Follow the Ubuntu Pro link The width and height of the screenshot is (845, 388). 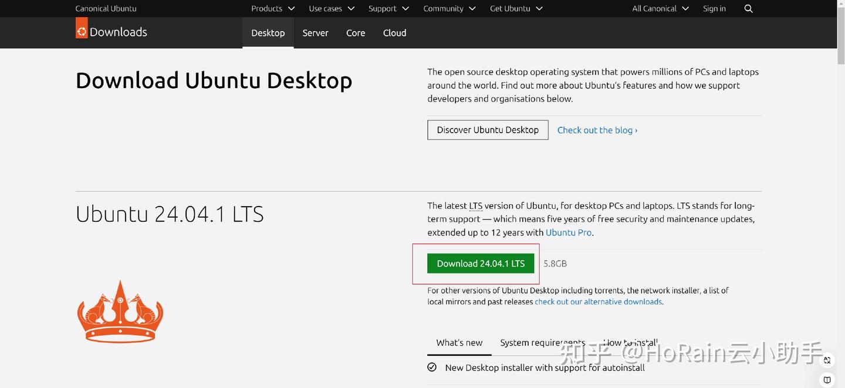click(567, 232)
